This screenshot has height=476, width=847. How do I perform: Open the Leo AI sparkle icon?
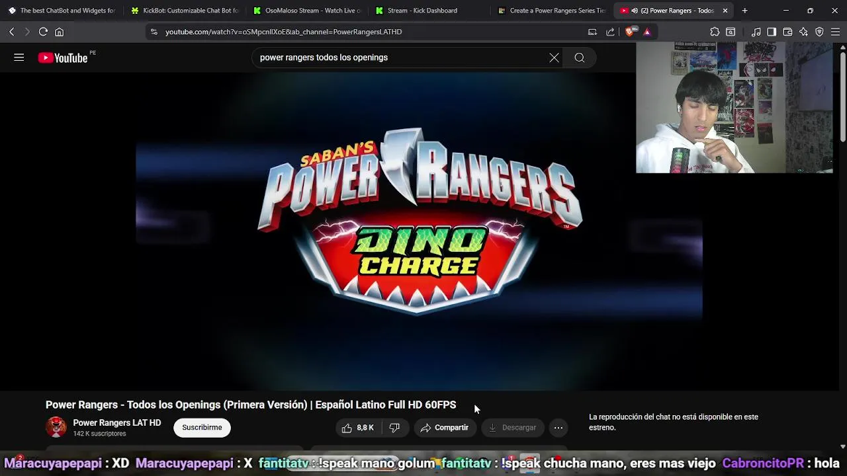(x=803, y=32)
